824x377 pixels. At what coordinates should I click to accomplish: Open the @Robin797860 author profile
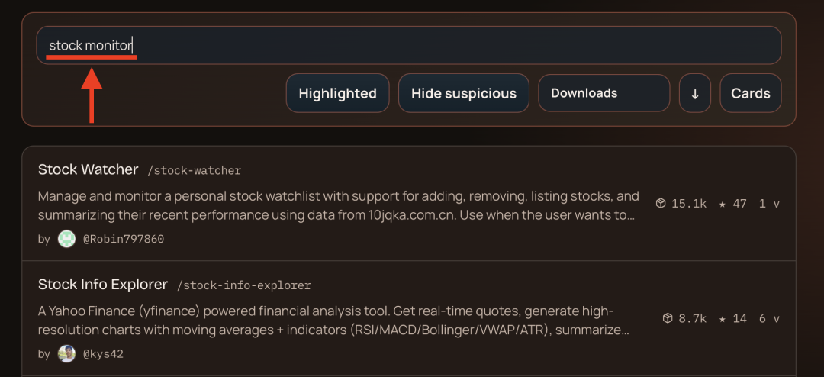[x=123, y=239]
